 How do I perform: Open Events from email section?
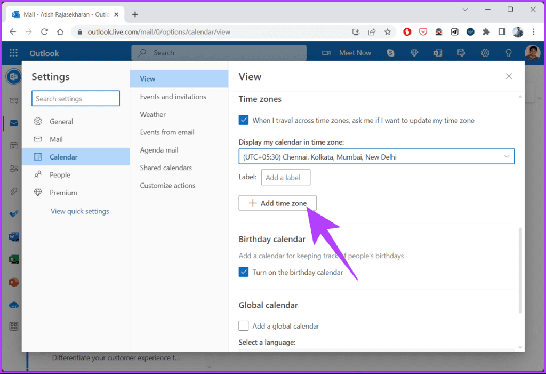(179, 132)
